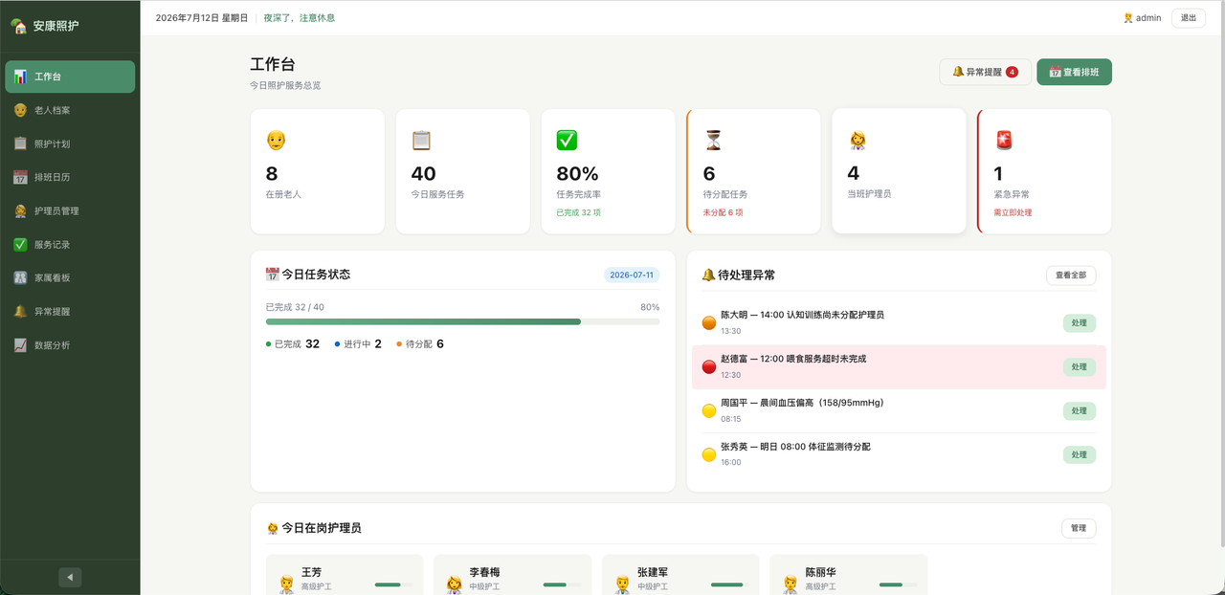Click the 安康照护 house logo icon

click(x=19, y=27)
